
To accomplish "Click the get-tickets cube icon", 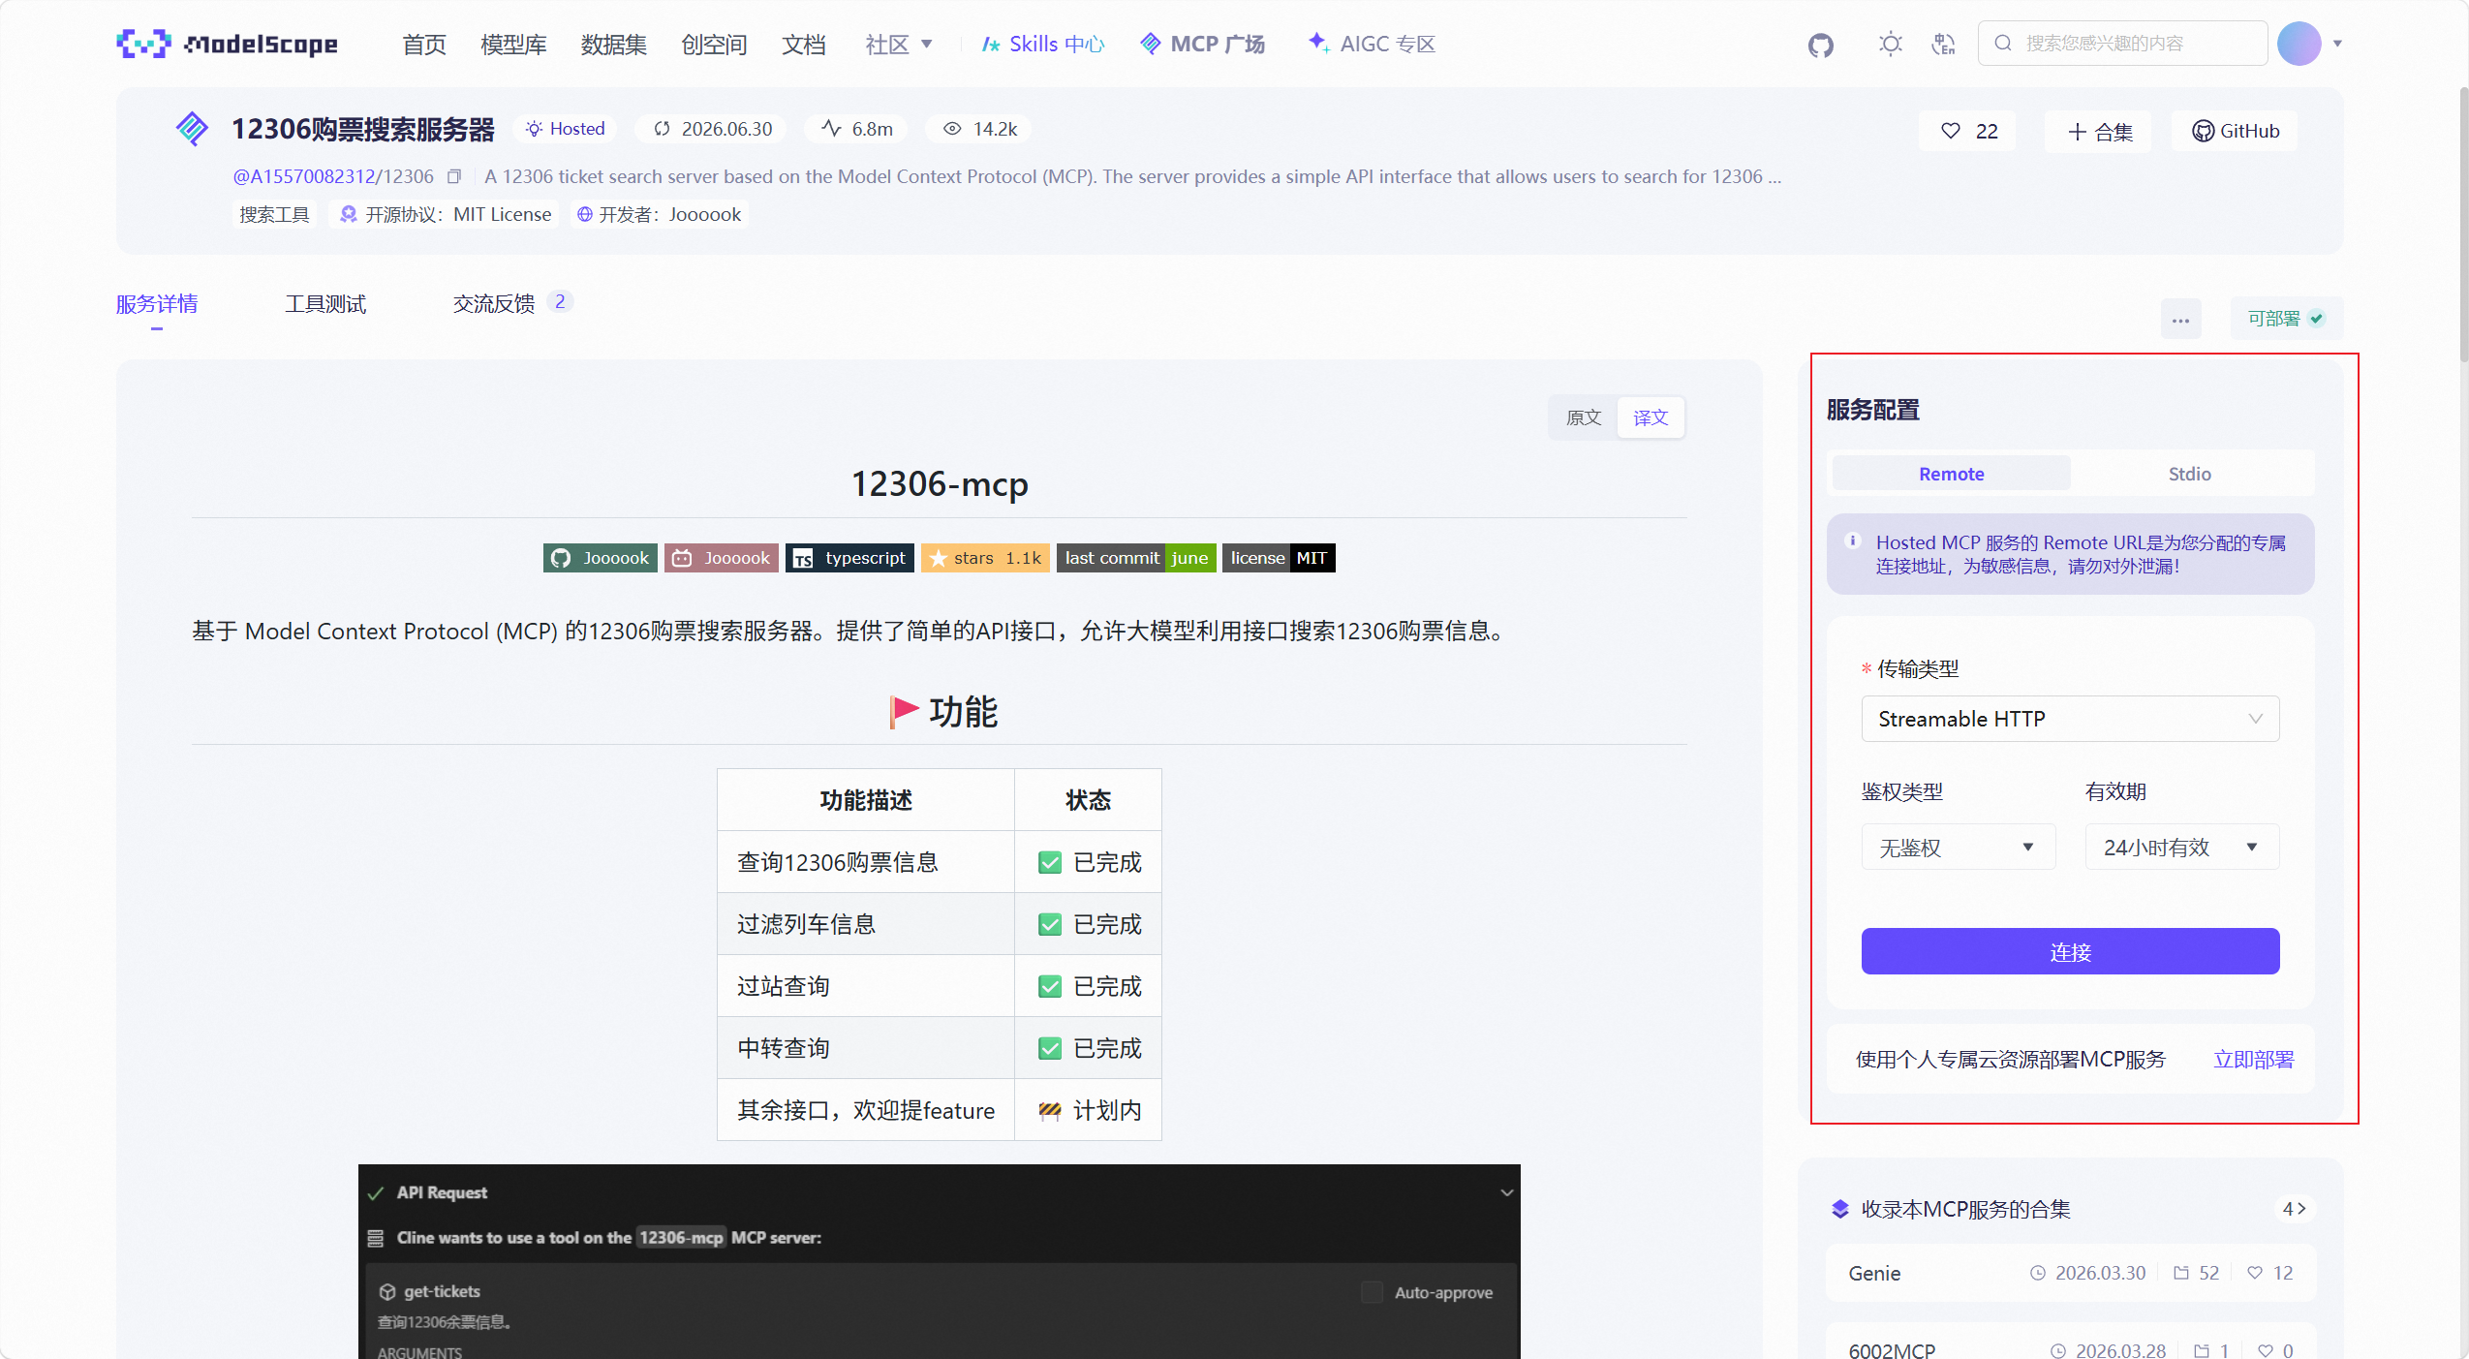I will tap(387, 1291).
